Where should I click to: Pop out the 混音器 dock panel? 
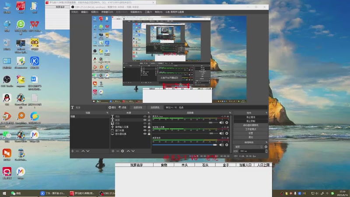[x=230, y=113]
